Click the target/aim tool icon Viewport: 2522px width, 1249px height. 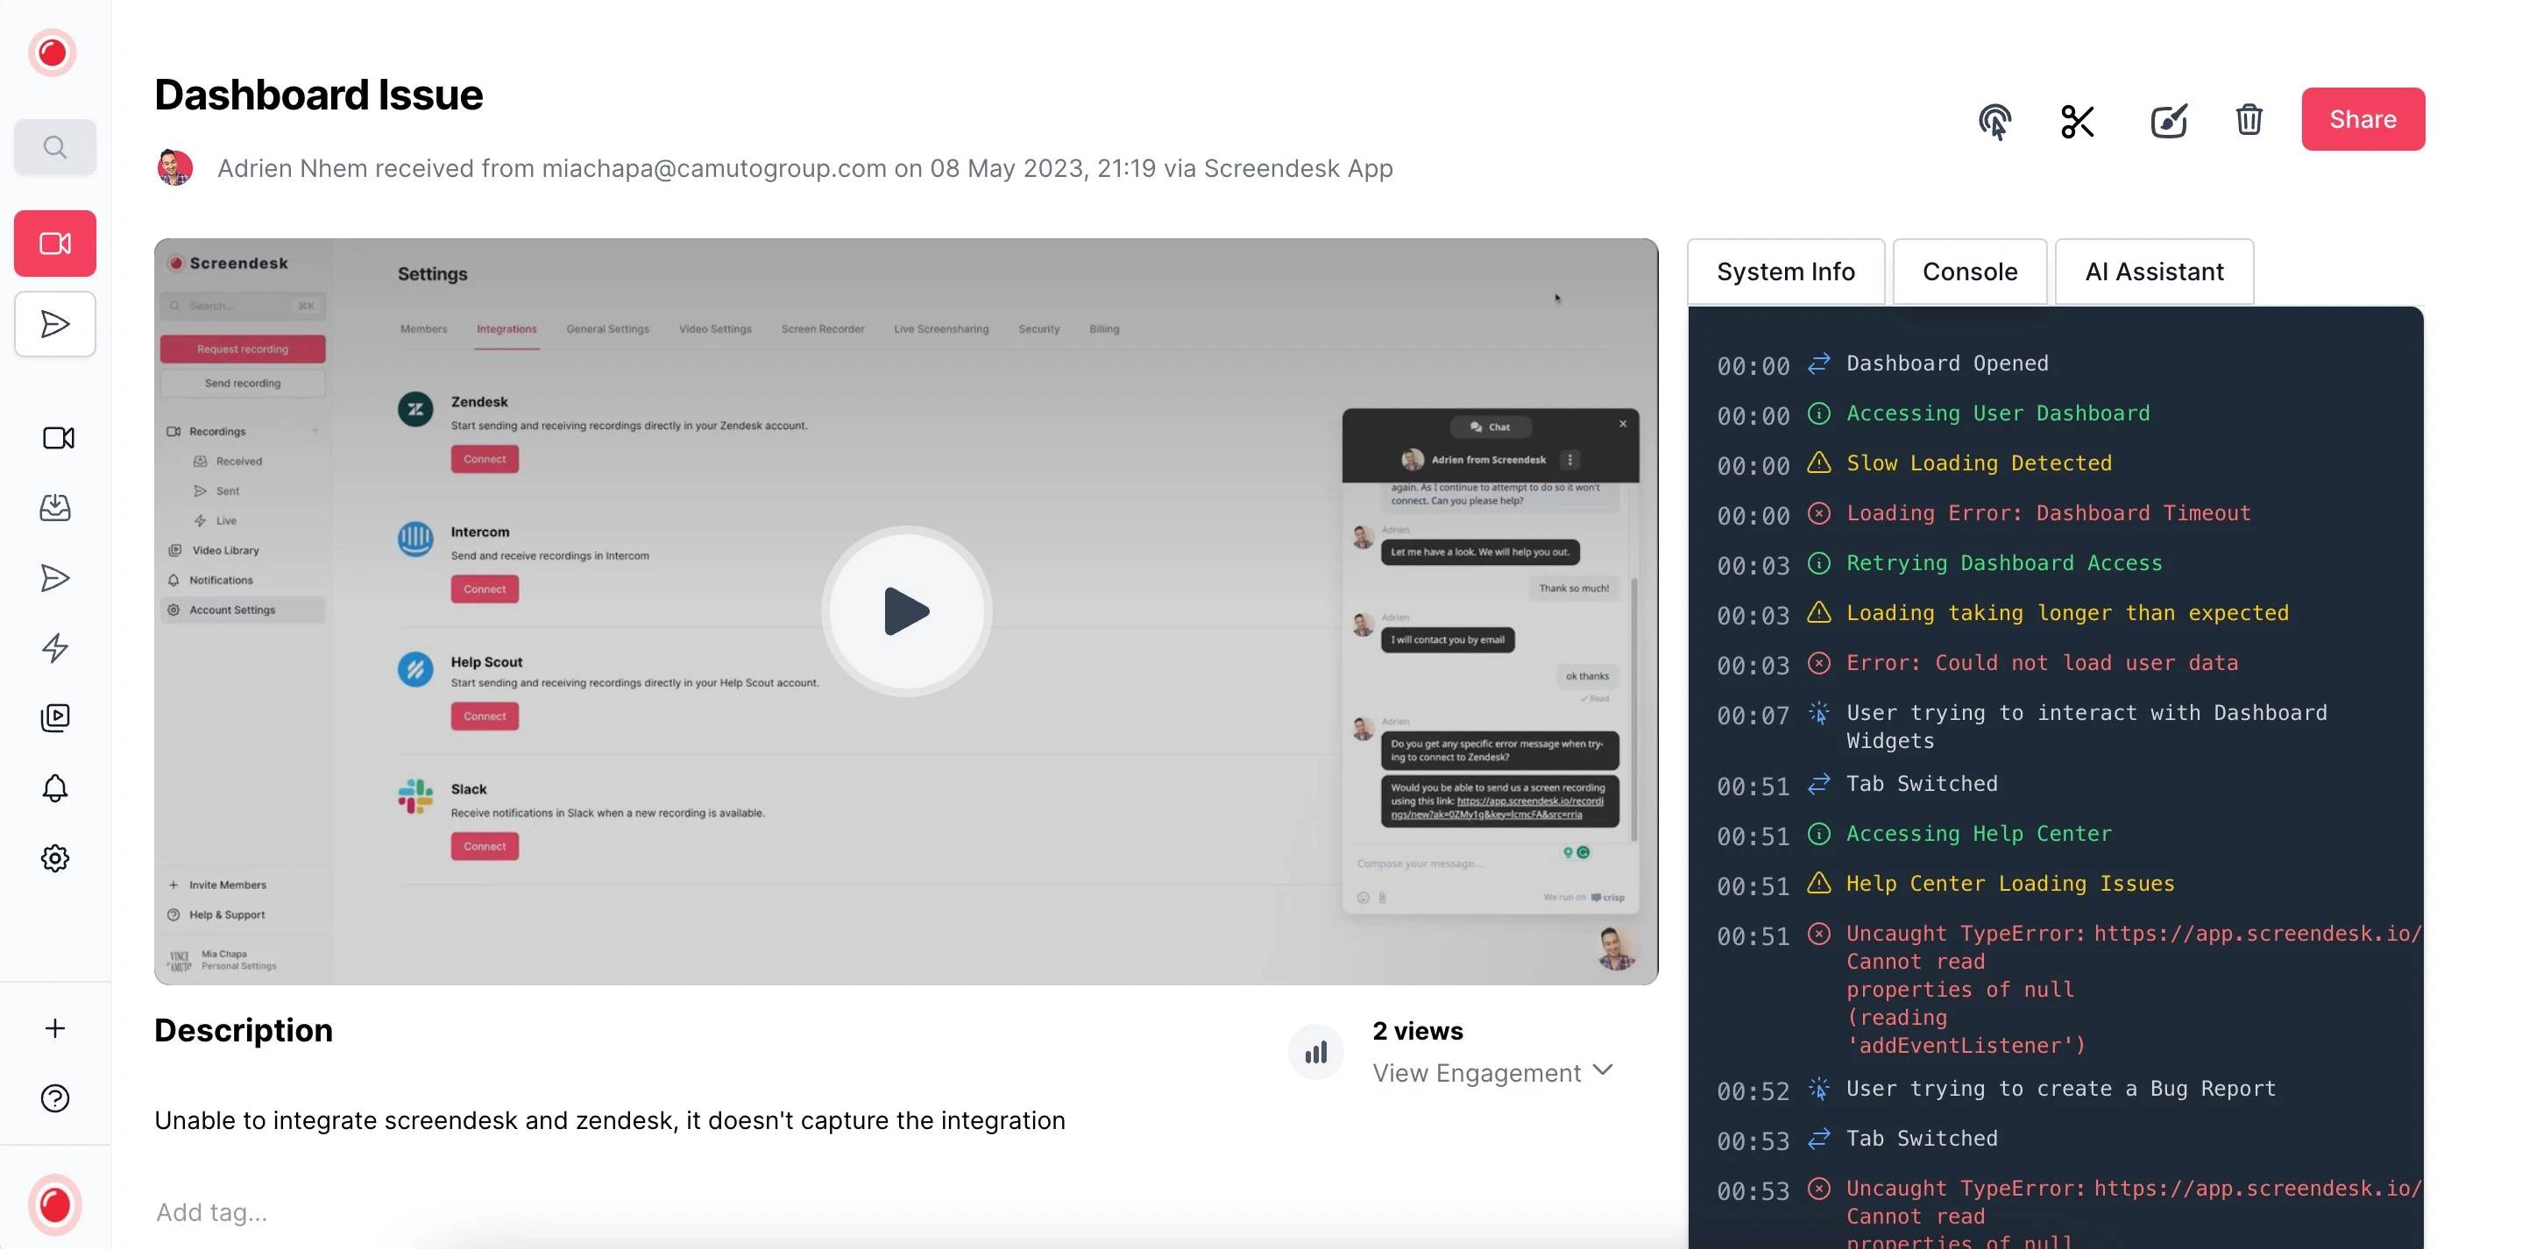click(x=1994, y=117)
